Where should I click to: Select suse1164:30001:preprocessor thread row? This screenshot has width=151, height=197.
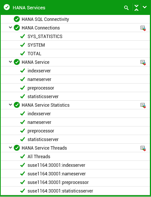[75, 182]
